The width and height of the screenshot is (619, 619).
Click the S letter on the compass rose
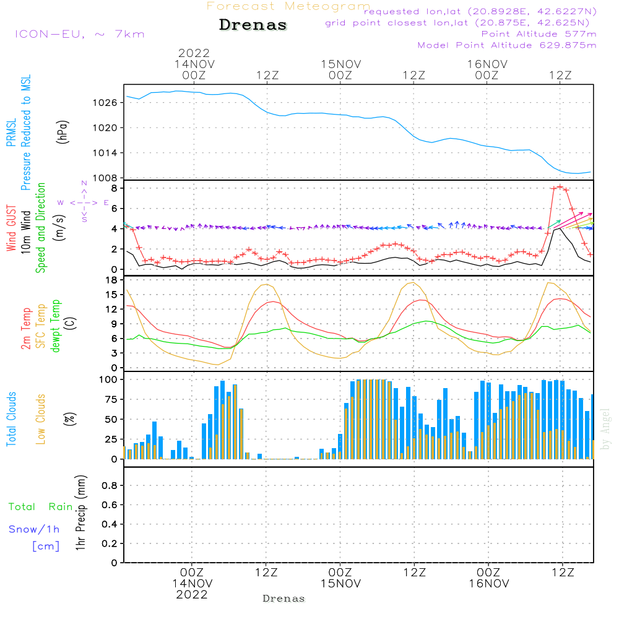[84, 219]
